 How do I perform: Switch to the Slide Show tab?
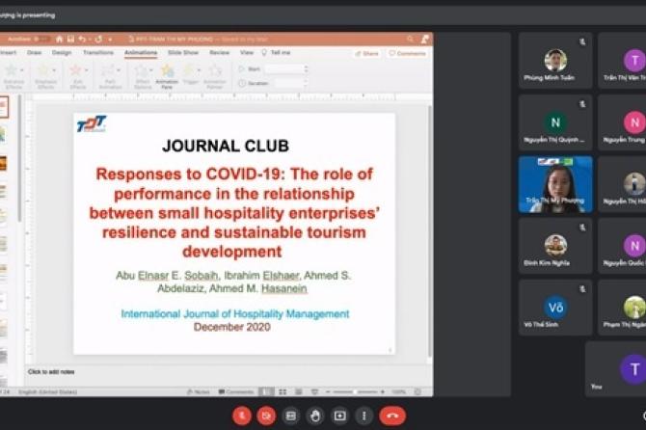click(183, 53)
